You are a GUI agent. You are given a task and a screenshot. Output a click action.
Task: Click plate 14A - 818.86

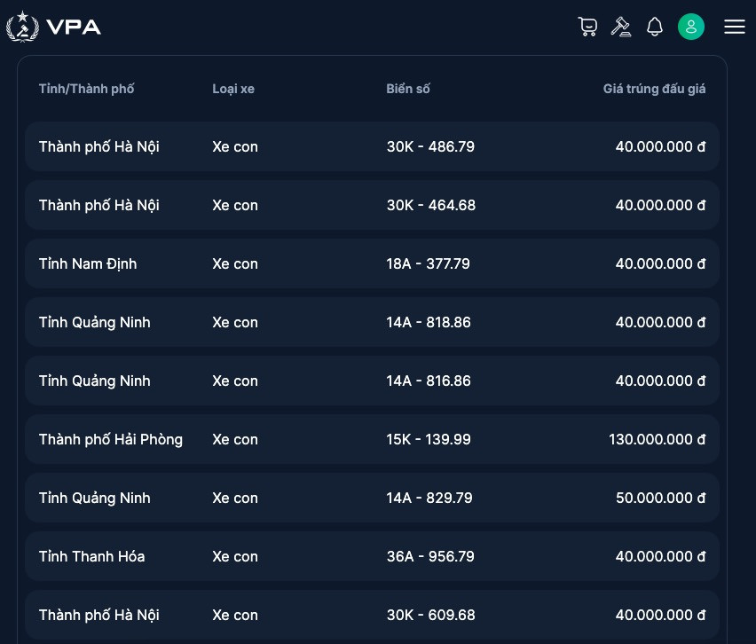[429, 322]
